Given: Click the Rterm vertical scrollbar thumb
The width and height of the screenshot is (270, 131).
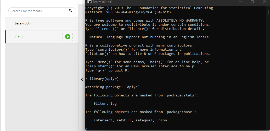Looking at the screenshot, I should tap(268, 12).
